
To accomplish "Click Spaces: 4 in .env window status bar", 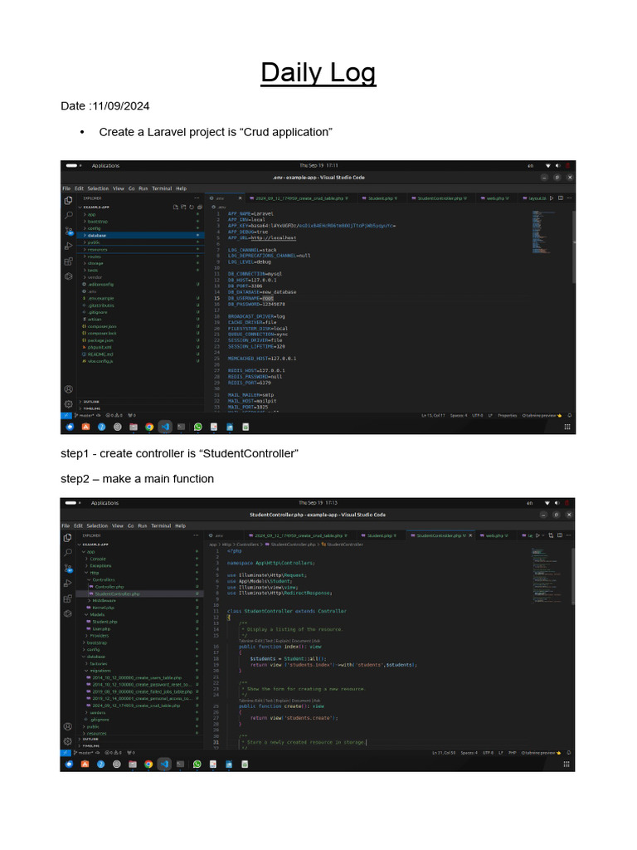I will 458,416.
